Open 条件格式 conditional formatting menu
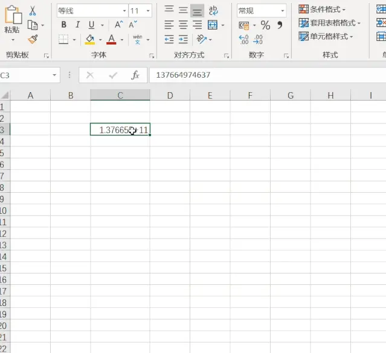 pyautogui.click(x=322, y=9)
